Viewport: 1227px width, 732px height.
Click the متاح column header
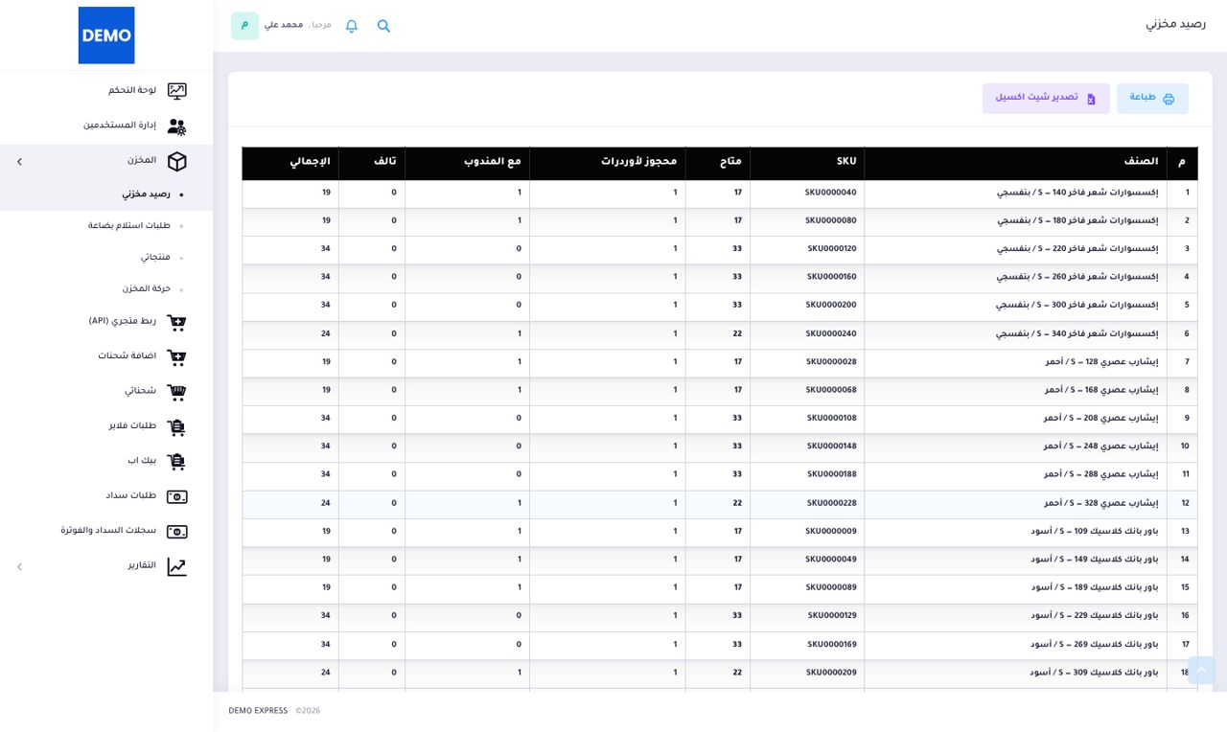(x=718, y=163)
